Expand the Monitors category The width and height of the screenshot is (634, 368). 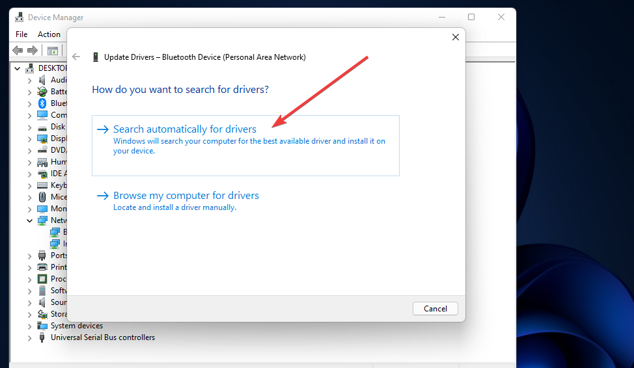coord(29,209)
